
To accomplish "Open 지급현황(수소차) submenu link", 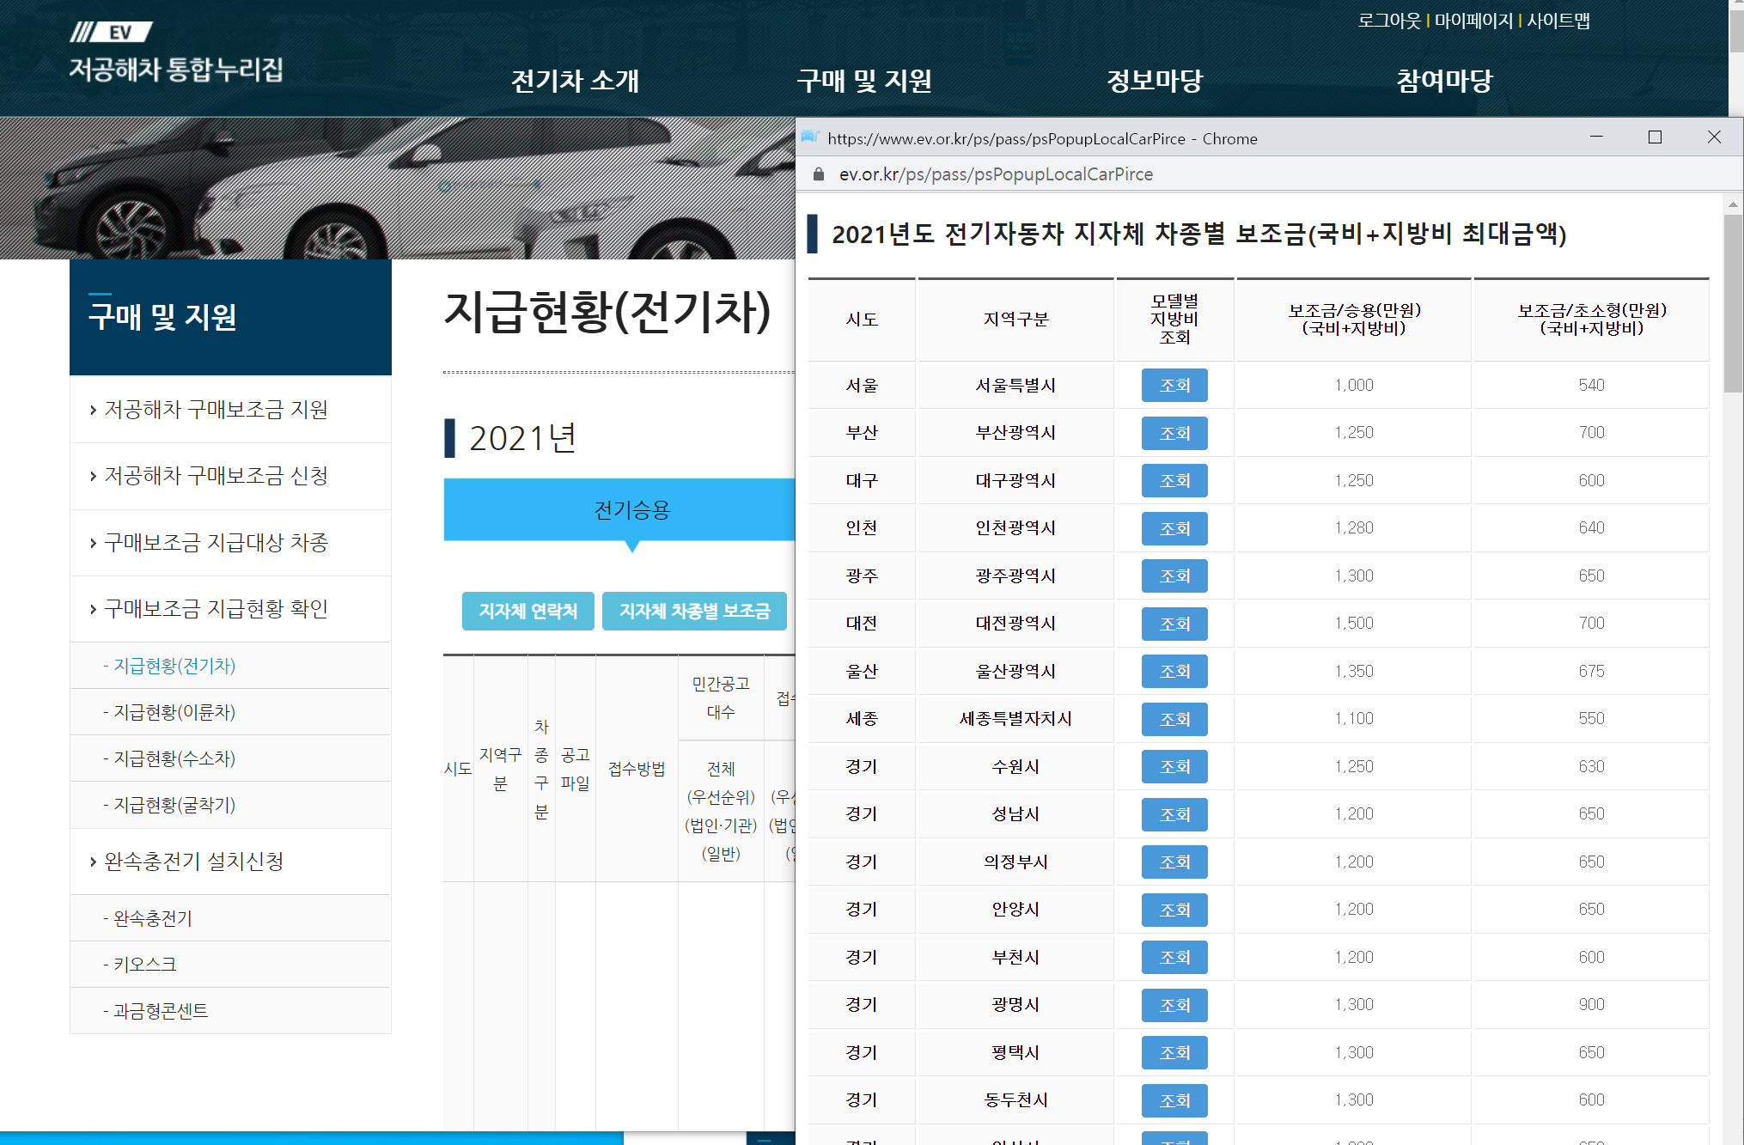I will click(x=174, y=758).
